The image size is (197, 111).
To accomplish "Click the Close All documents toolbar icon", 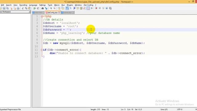I will 14,8.
